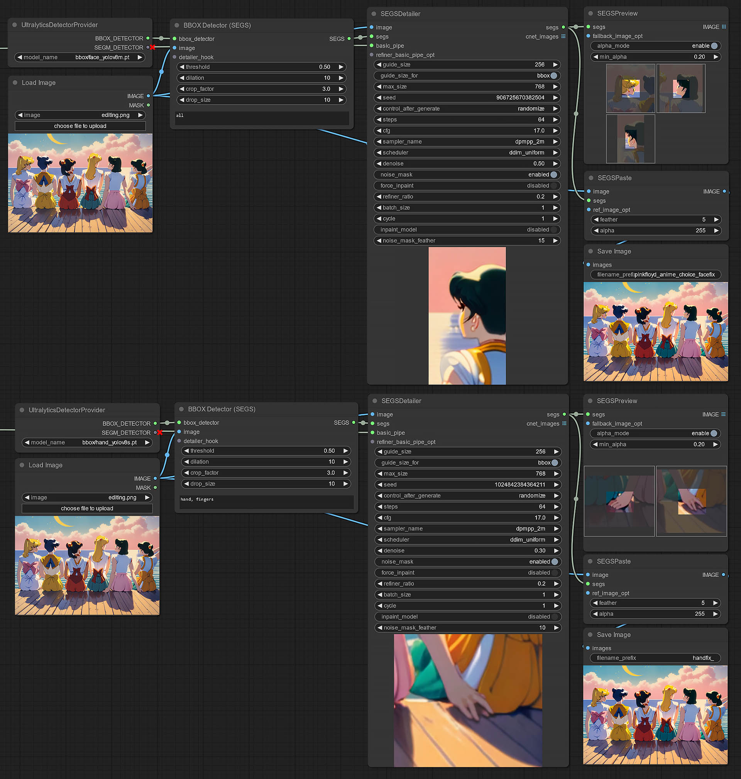This screenshot has width=741, height=779.
Task: Collapse UltralyticsDetectorProvider node using hand_yolov8s model
Action: pyautogui.click(x=22, y=410)
